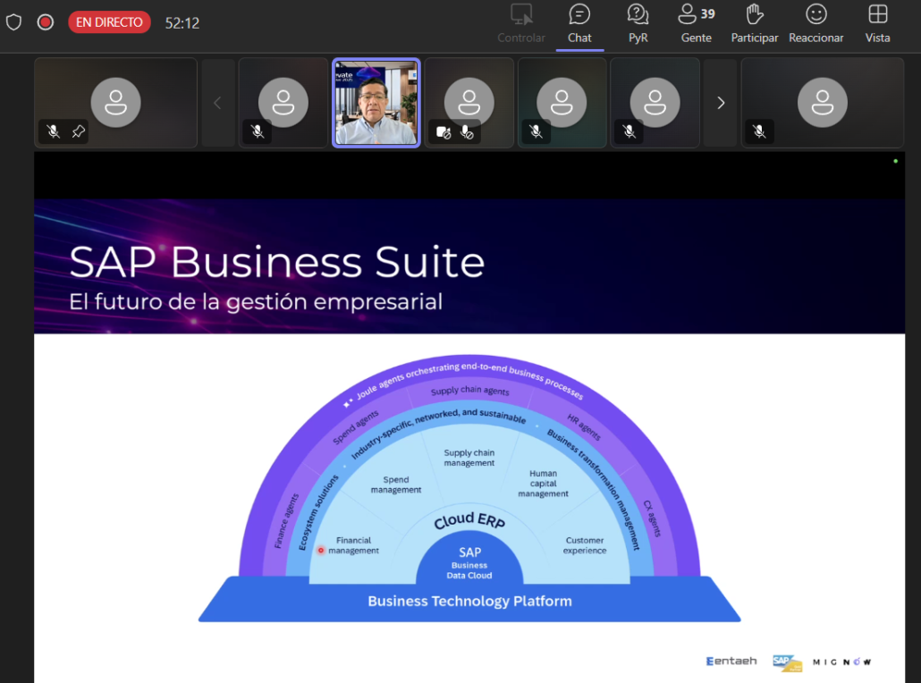Unpin the first participant using the pin icon
Image resolution: width=921 pixels, height=683 pixels.
coord(79,131)
